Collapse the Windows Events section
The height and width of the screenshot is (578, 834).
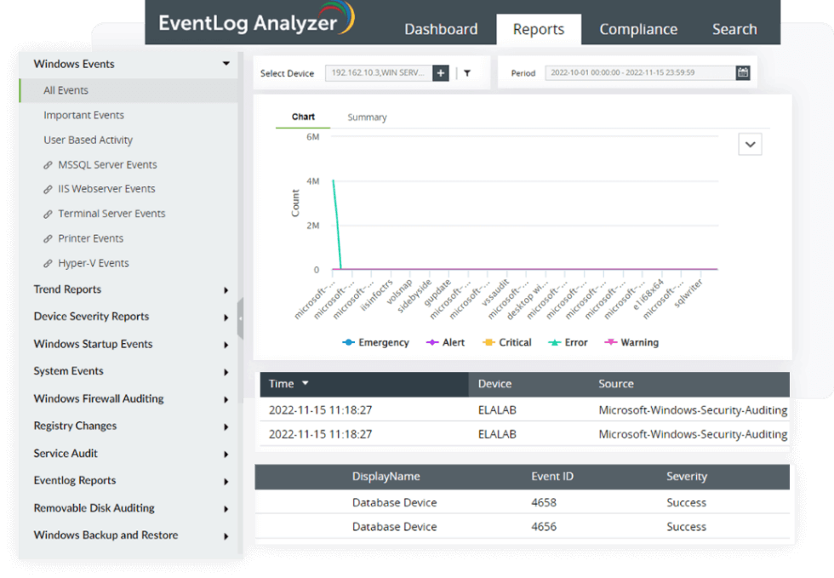[x=226, y=63]
